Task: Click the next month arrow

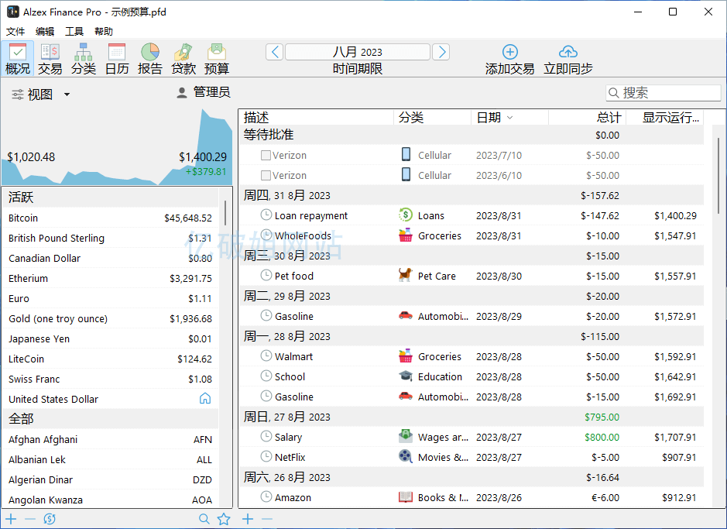Action: pos(441,51)
